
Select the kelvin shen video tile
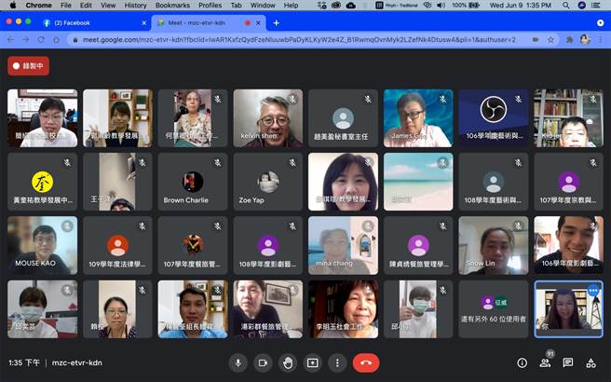point(268,118)
